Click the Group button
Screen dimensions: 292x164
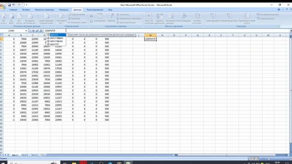[213, 18]
